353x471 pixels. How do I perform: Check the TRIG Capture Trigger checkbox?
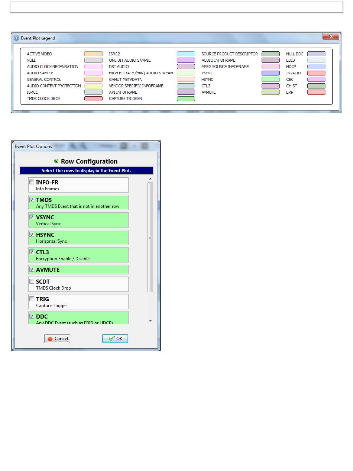[32, 299]
